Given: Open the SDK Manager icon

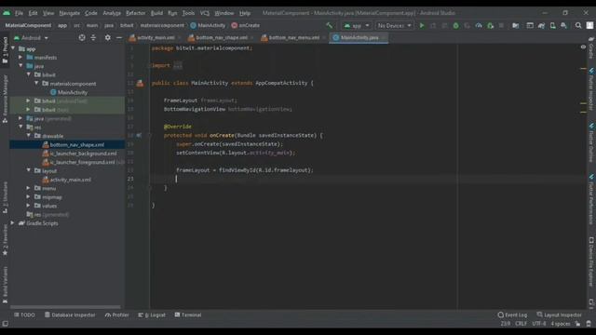Looking at the screenshot, I should (564, 25).
